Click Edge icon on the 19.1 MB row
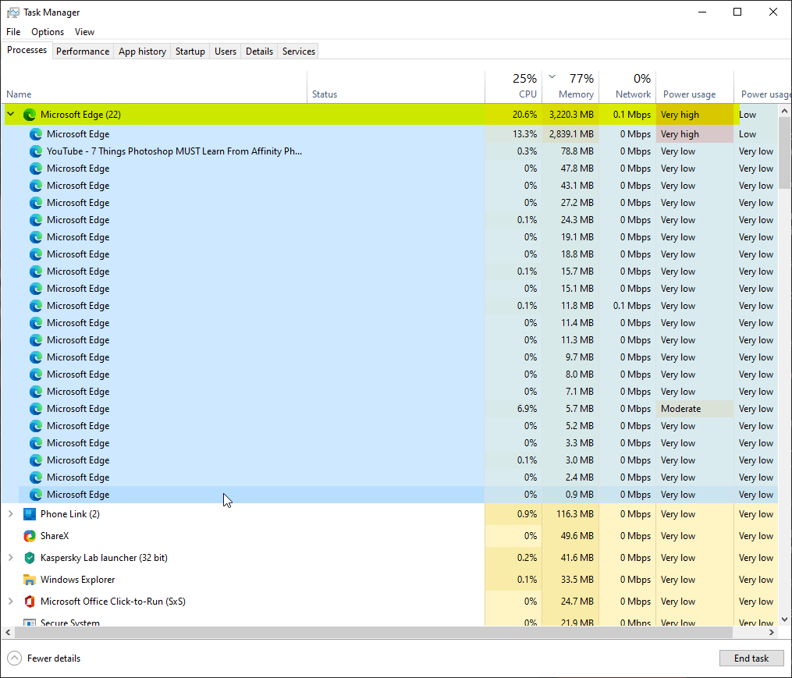This screenshot has height=678, width=792. point(35,237)
